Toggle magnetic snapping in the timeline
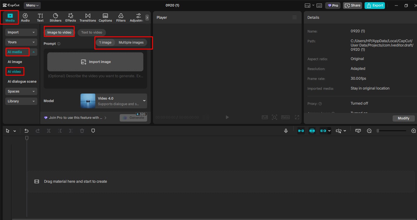 312,130
